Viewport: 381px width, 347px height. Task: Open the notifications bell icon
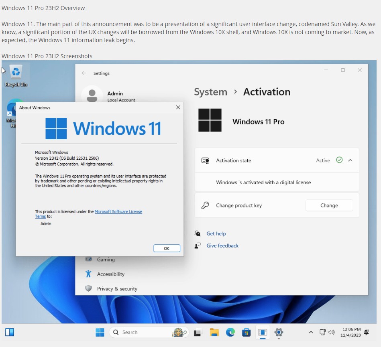tap(367, 332)
